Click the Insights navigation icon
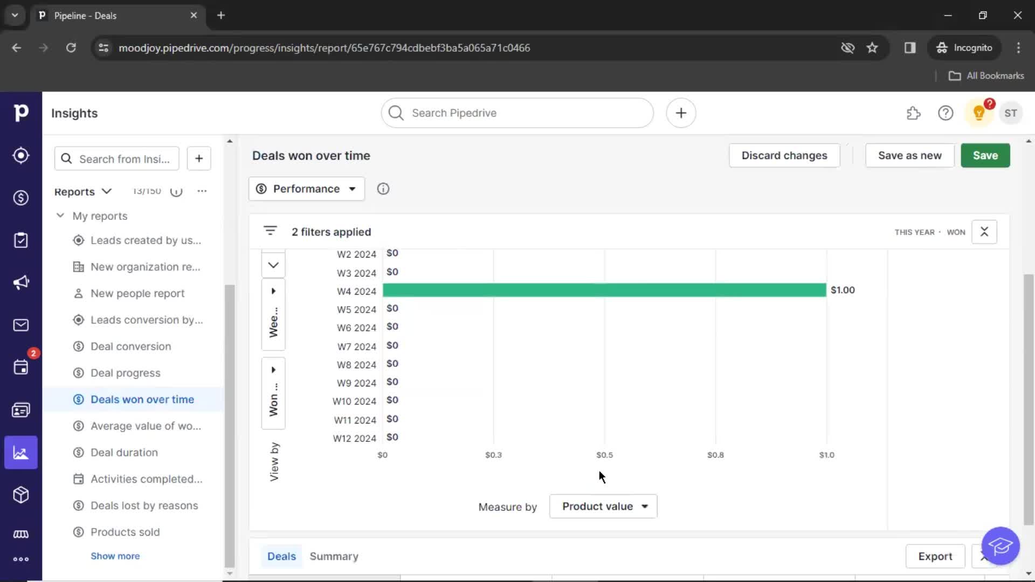Viewport: 1035px width, 582px height. pyautogui.click(x=20, y=453)
